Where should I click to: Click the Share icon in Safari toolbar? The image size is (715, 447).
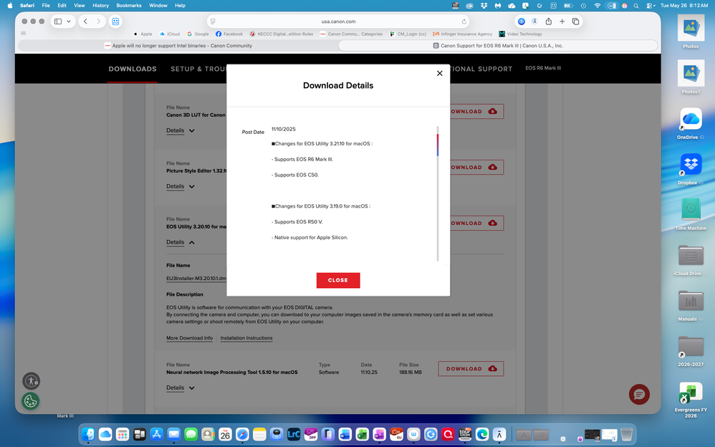click(549, 21)
